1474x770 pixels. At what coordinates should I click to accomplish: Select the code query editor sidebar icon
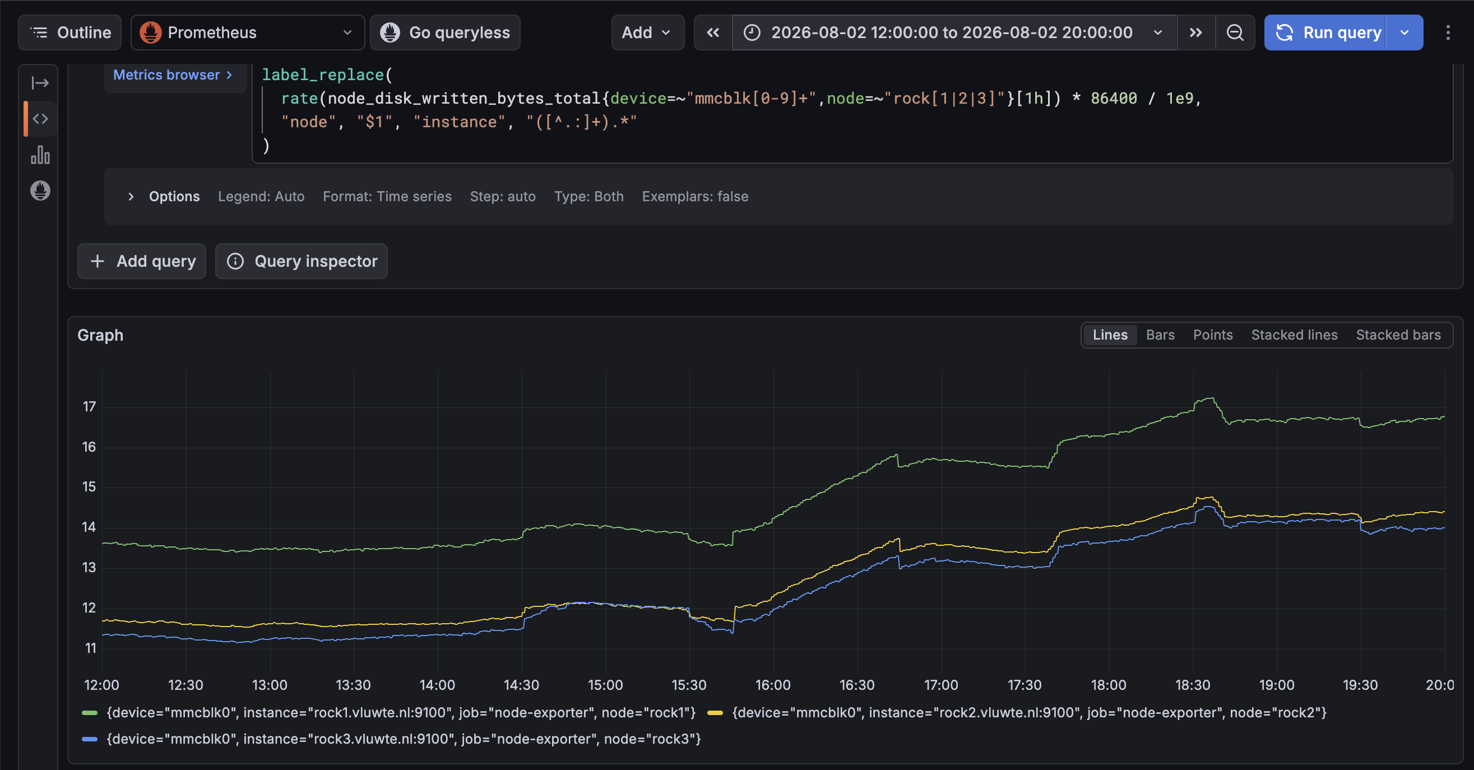click(x=40, y=119)
